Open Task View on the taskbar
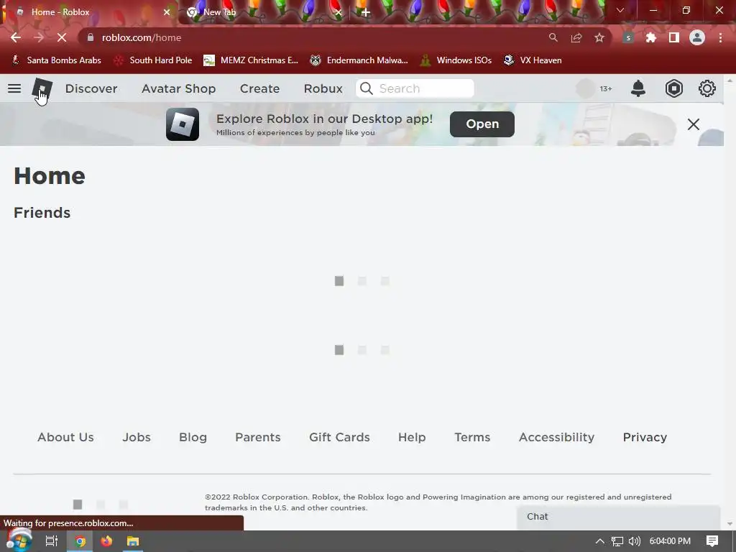 [x=52, y=541]
